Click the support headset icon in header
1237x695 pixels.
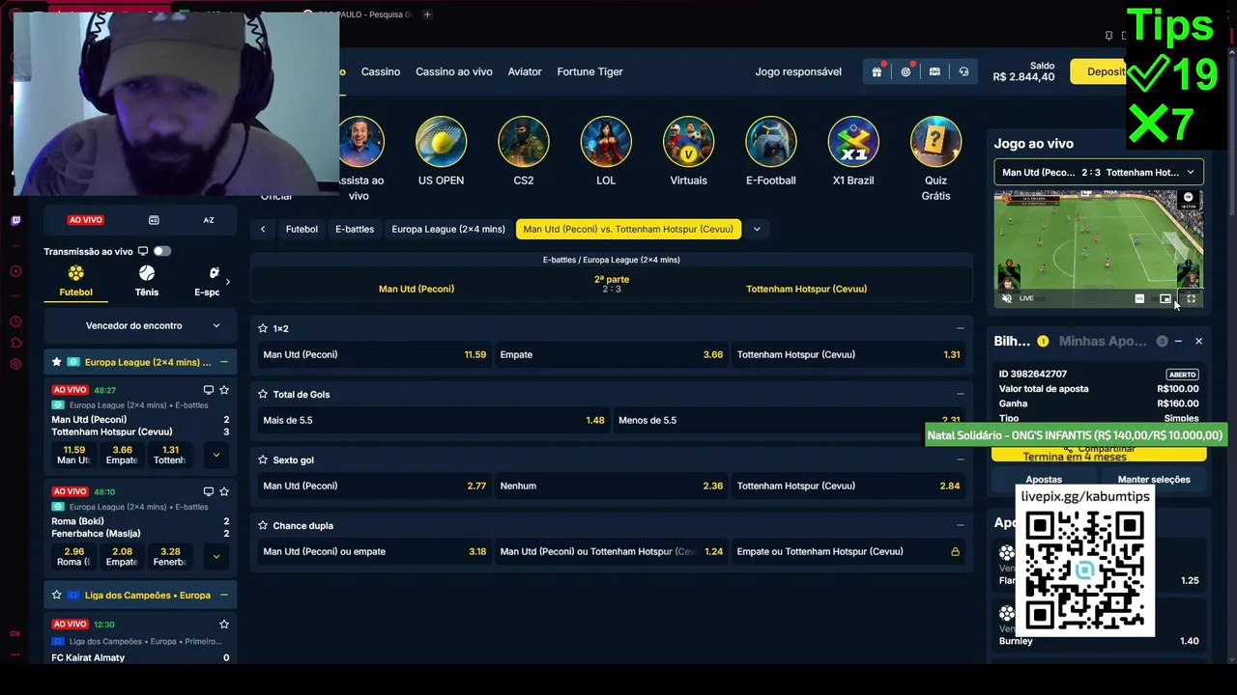click(964, 71)
